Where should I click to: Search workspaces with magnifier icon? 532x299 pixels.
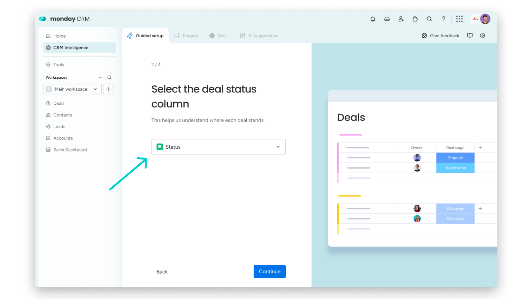(109, 78)
